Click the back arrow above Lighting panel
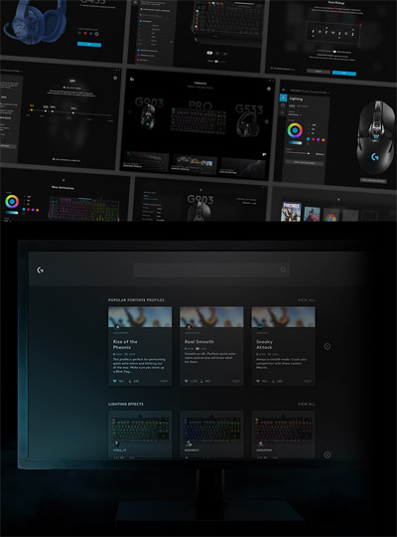The width and height of the screenshot is (397, 537). tap(284, 89)
